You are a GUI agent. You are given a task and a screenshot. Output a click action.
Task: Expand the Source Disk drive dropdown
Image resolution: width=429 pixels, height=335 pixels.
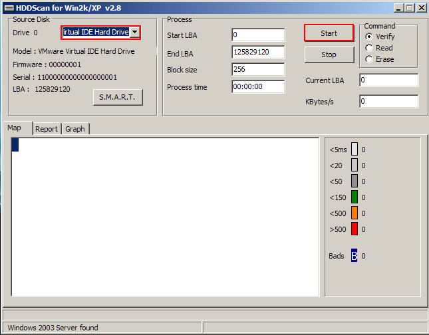click(x=134, y=33)
